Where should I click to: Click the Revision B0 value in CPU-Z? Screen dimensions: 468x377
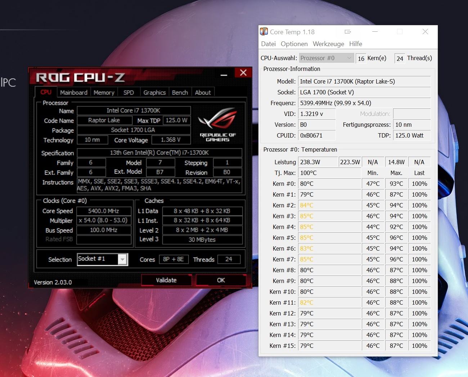tap(227, 172)
